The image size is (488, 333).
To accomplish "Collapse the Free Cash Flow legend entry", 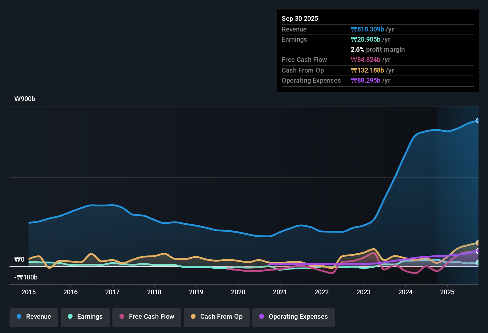I will point(147,317).
